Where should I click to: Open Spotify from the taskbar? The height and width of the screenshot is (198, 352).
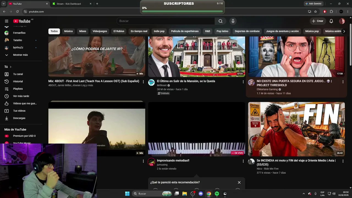217,194
